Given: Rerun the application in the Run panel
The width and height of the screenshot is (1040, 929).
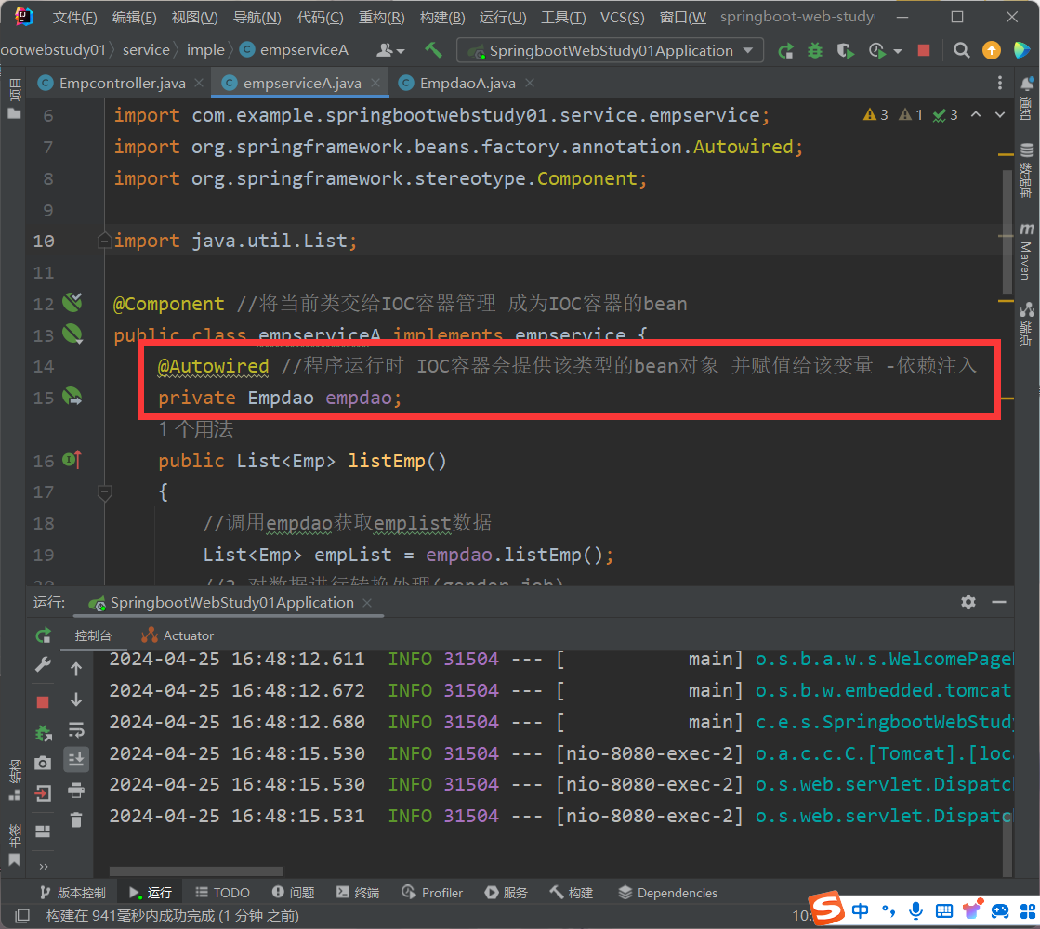Looking at the screenshot, I should pyautogui.click(x=43, y=635).
